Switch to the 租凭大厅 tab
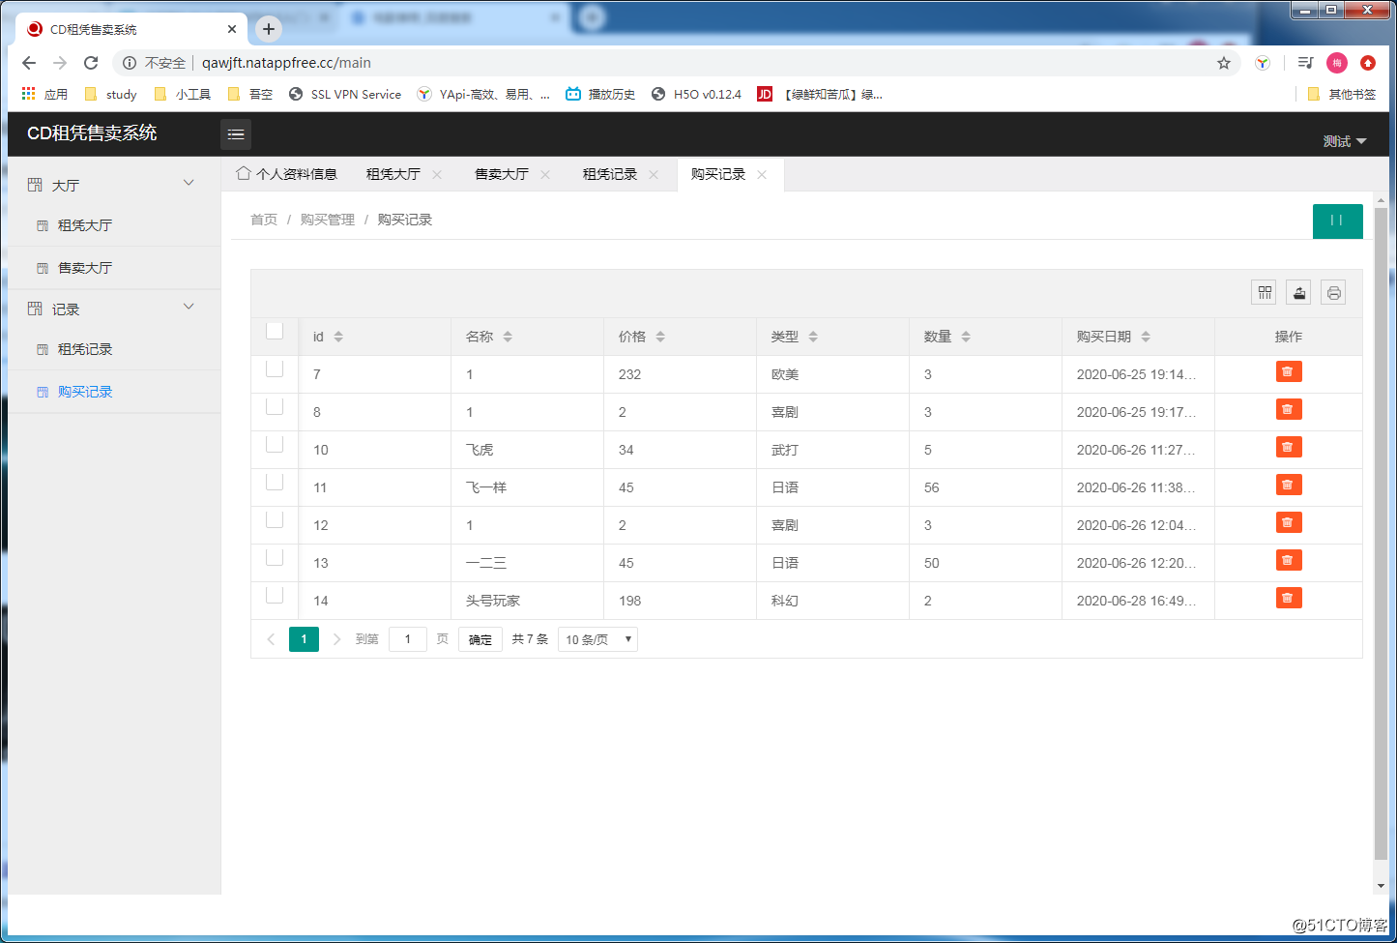This screenshot has width=1397, height=943. coord(393,174)
